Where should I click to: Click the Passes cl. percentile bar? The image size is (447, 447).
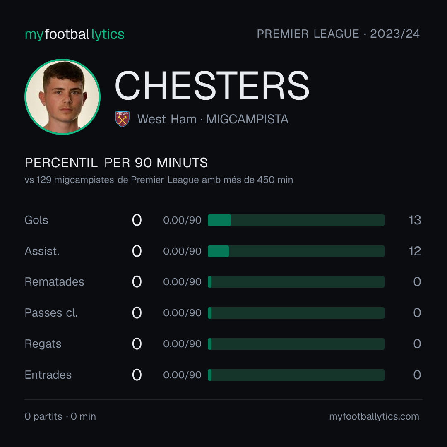tap(296, 313)
